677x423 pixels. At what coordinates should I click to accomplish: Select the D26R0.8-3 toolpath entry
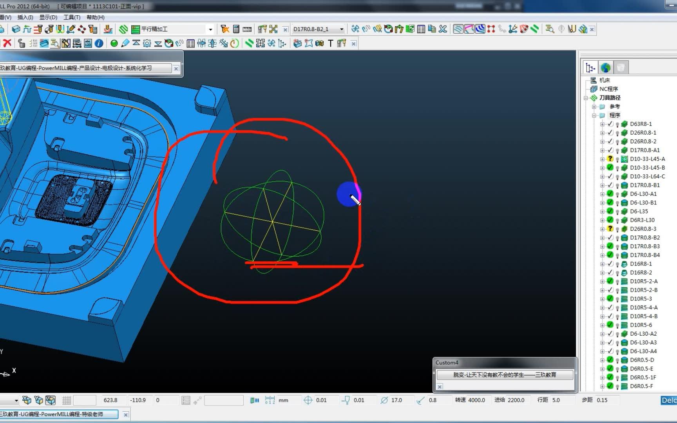[643, 229]
